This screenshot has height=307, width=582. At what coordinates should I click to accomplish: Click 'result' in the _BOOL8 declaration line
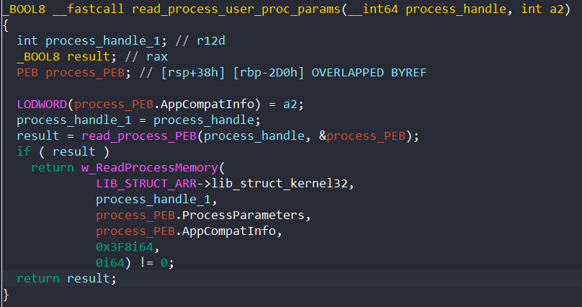89,57
